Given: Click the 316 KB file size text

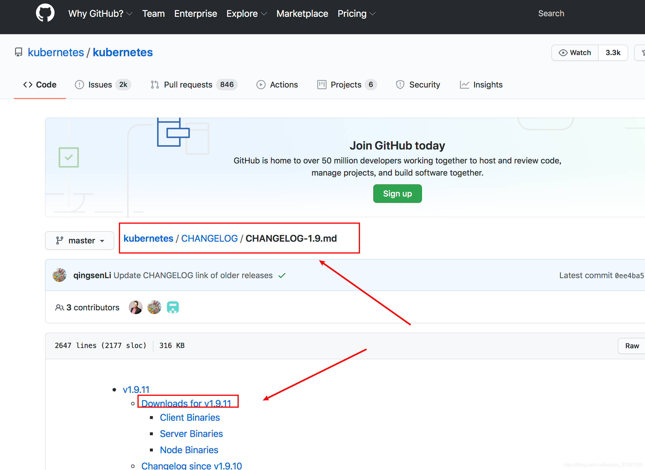Looking at the screenshot, I should [172, 346].
